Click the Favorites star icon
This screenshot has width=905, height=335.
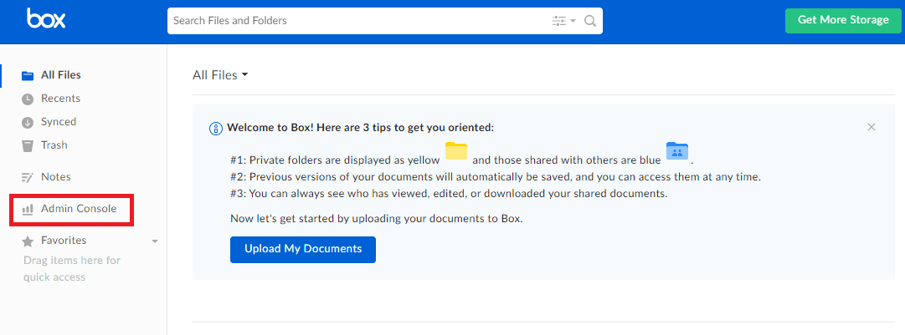click(x=28, y=241)
